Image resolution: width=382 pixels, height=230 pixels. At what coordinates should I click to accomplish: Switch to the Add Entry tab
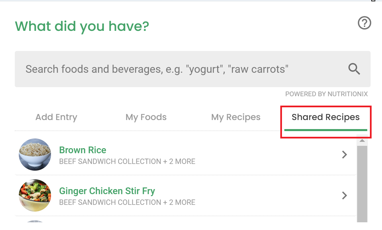coord(56,117)
